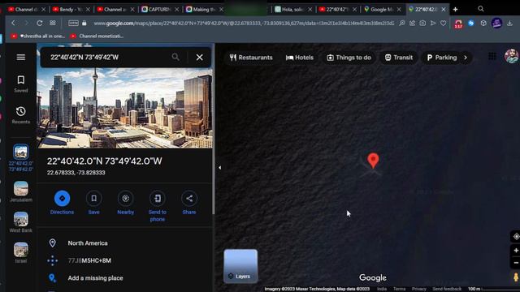Screen dimensions: 520x292
Task: Open the shrestha all in one bookmark
Action: [x=38, y=36]
